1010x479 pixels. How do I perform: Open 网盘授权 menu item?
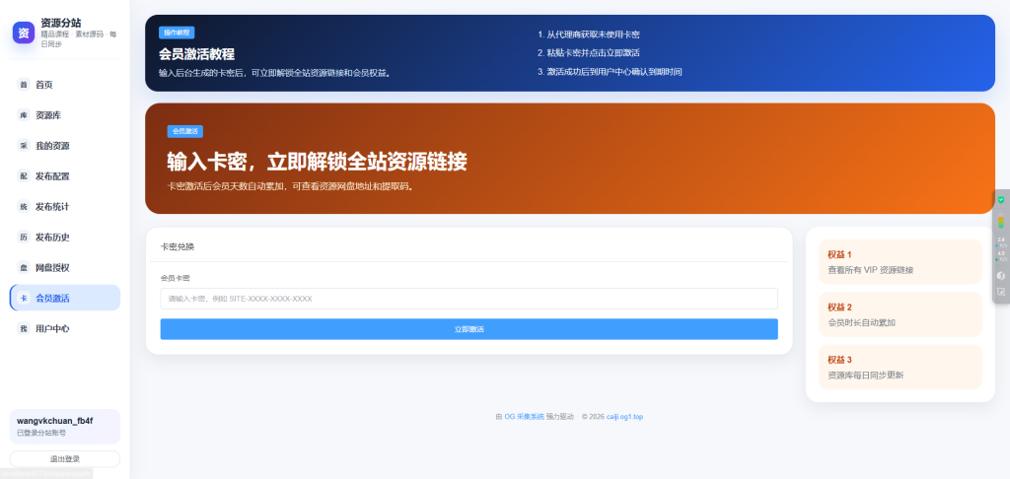[x=65, y=267]
